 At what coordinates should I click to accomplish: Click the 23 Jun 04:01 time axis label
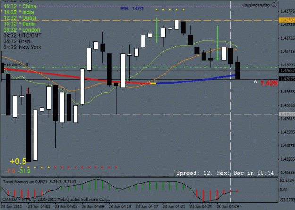coord(39,207)
